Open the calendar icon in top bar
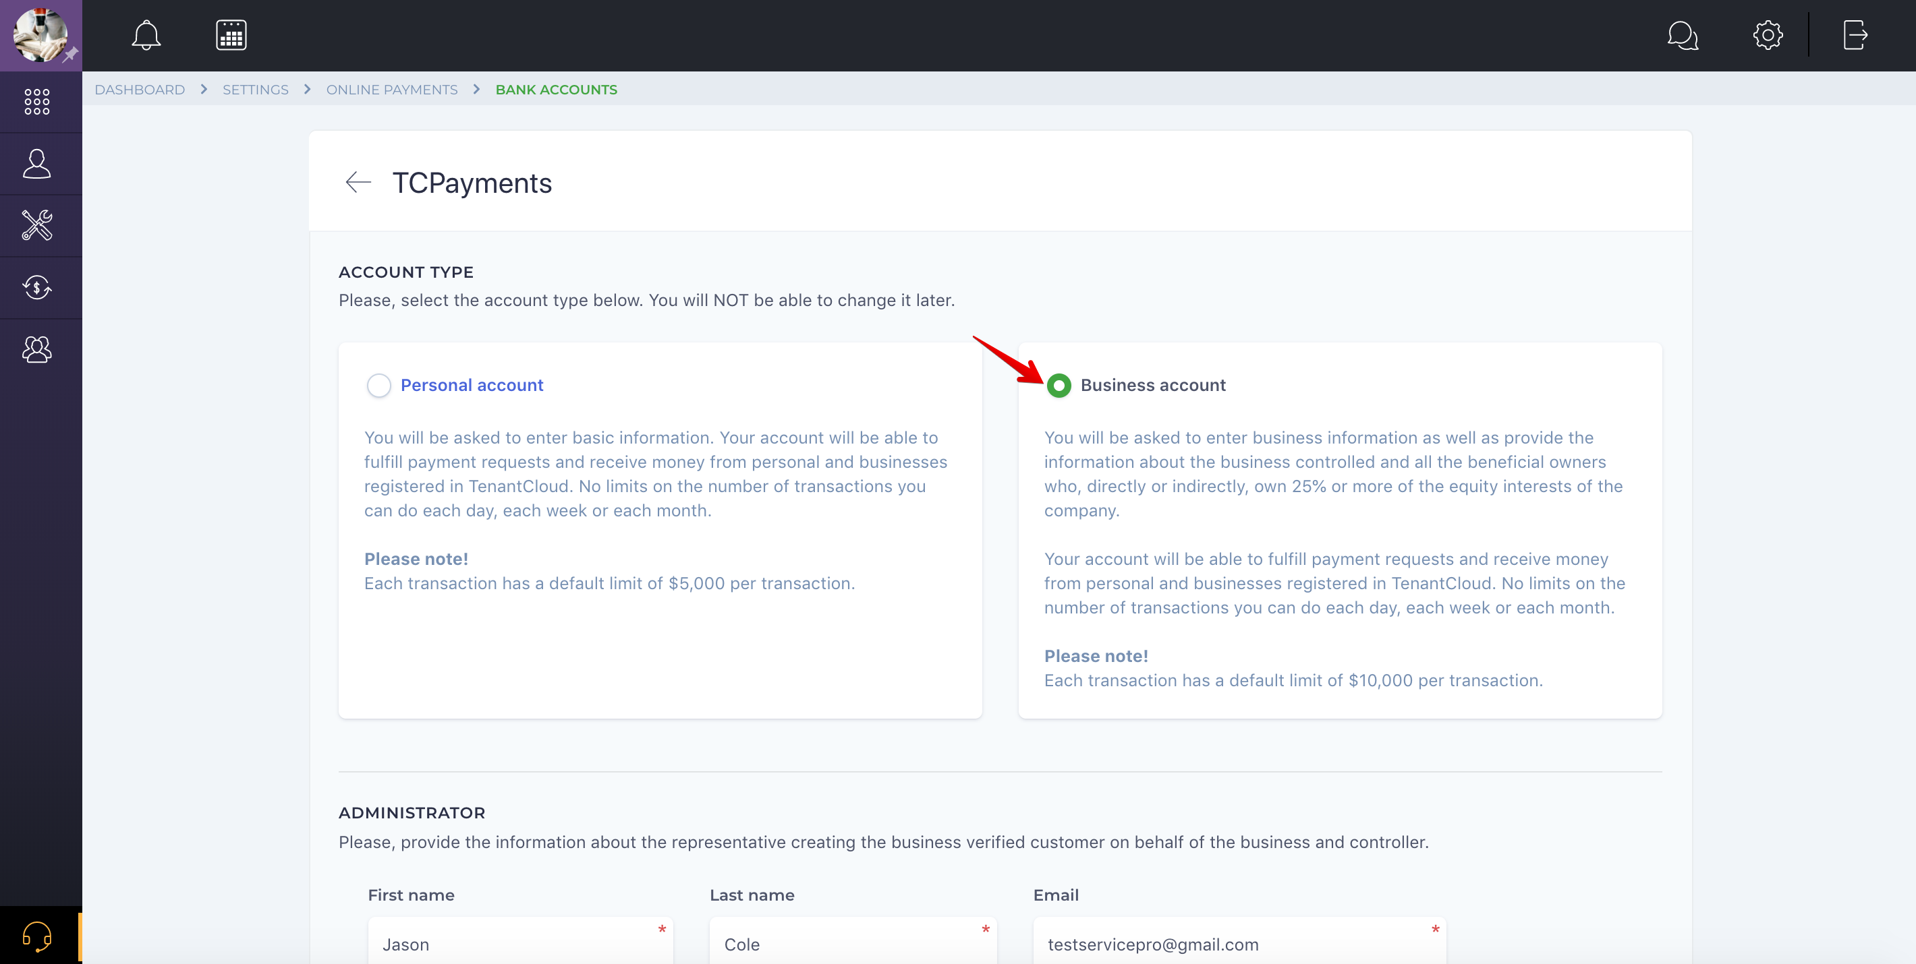The width and height of the screenshot is (1916, 964). (231, 35)
